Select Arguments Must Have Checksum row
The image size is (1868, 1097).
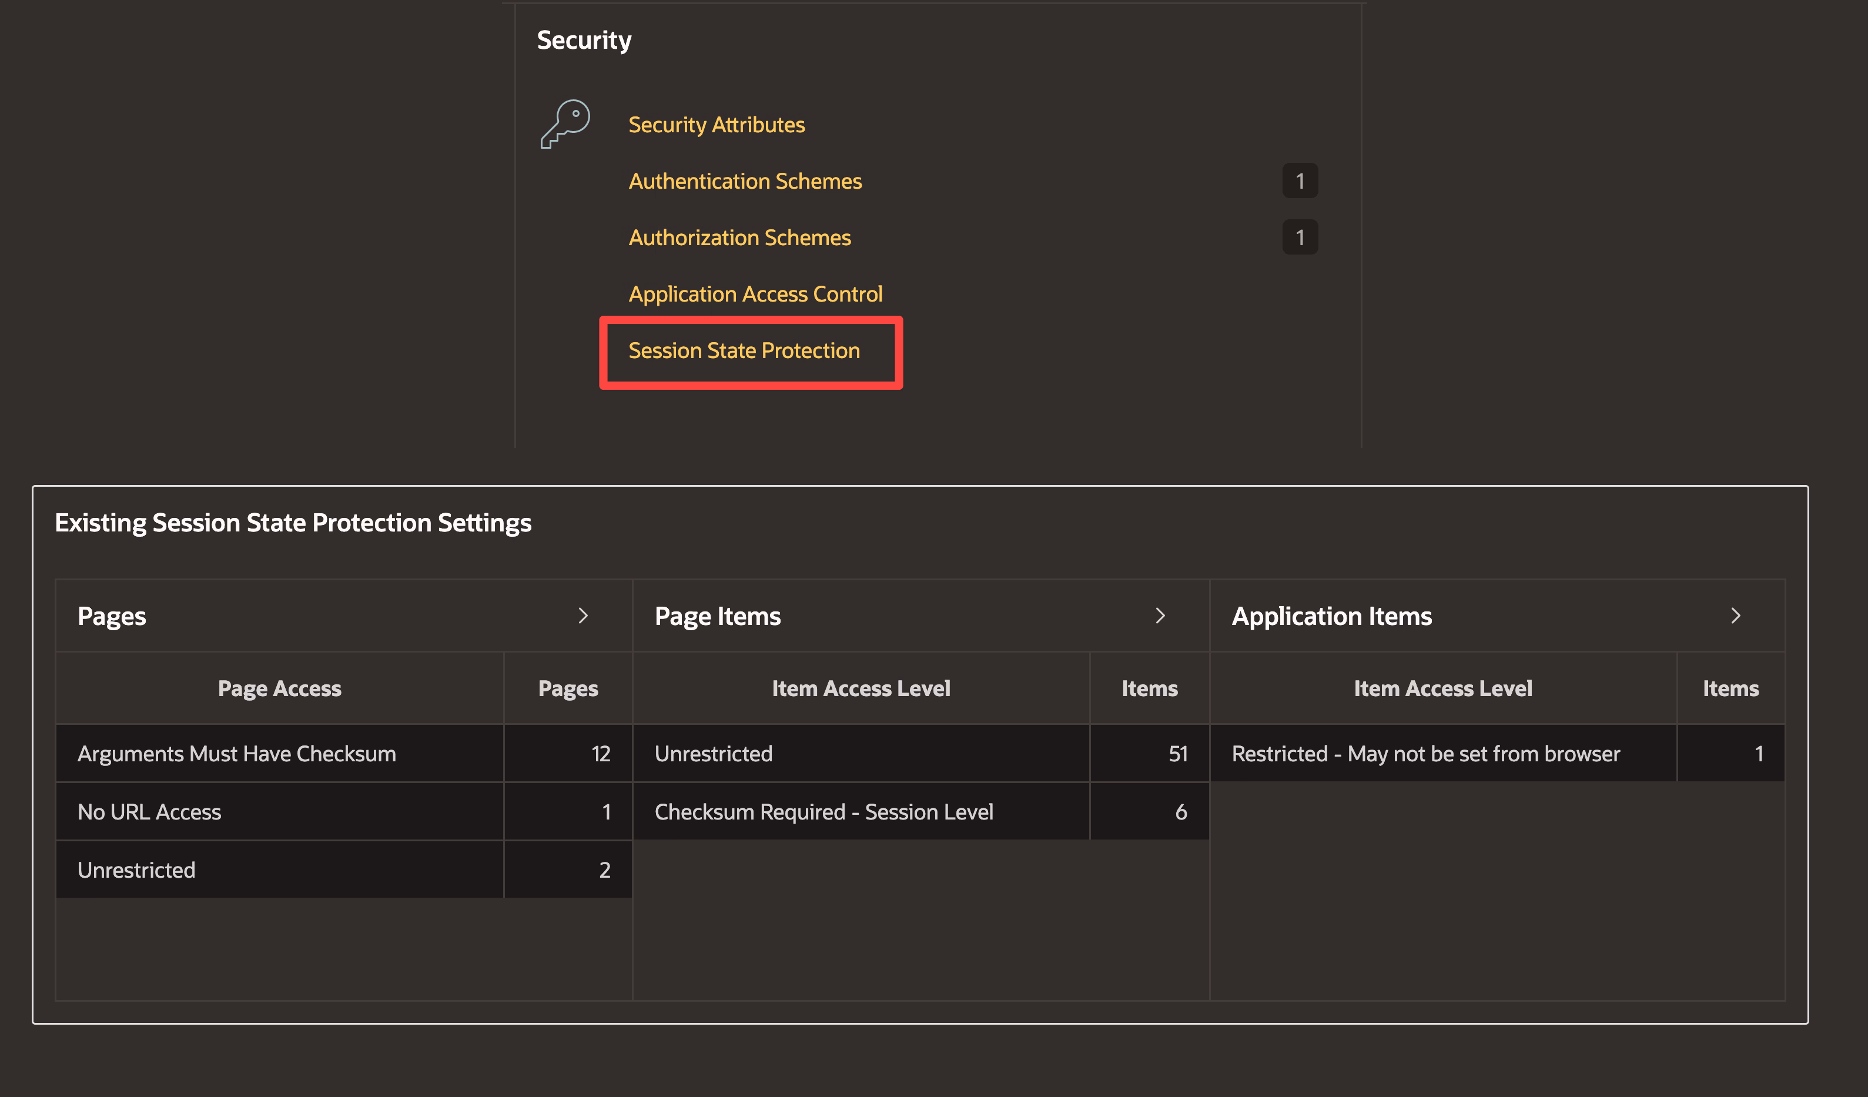(x=236, y=754)
